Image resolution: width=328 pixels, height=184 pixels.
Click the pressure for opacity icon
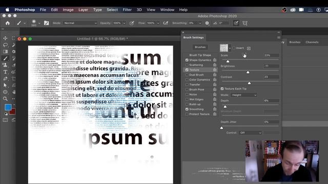tap(132, 23)
